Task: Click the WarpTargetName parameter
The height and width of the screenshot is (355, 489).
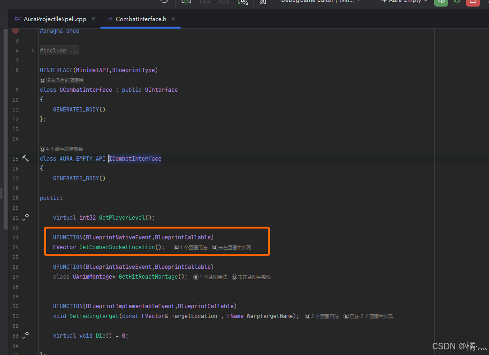Action: coord(269,316)
